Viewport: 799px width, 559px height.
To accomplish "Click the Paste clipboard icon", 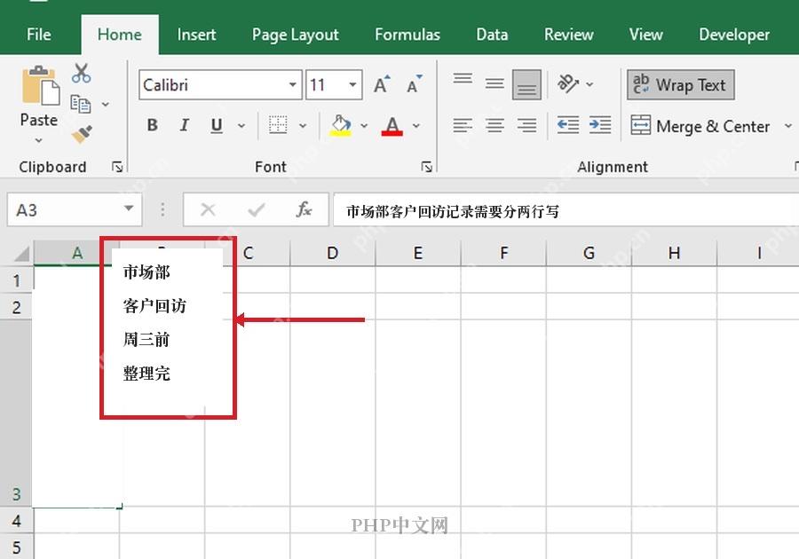I will coord(40,86).
